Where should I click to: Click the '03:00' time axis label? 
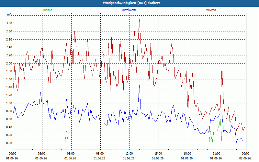click(x=42, y=154)
